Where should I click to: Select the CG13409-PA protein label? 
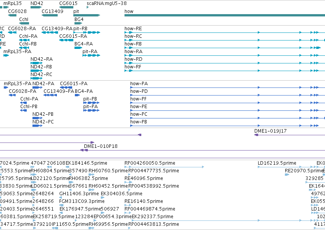59,91
